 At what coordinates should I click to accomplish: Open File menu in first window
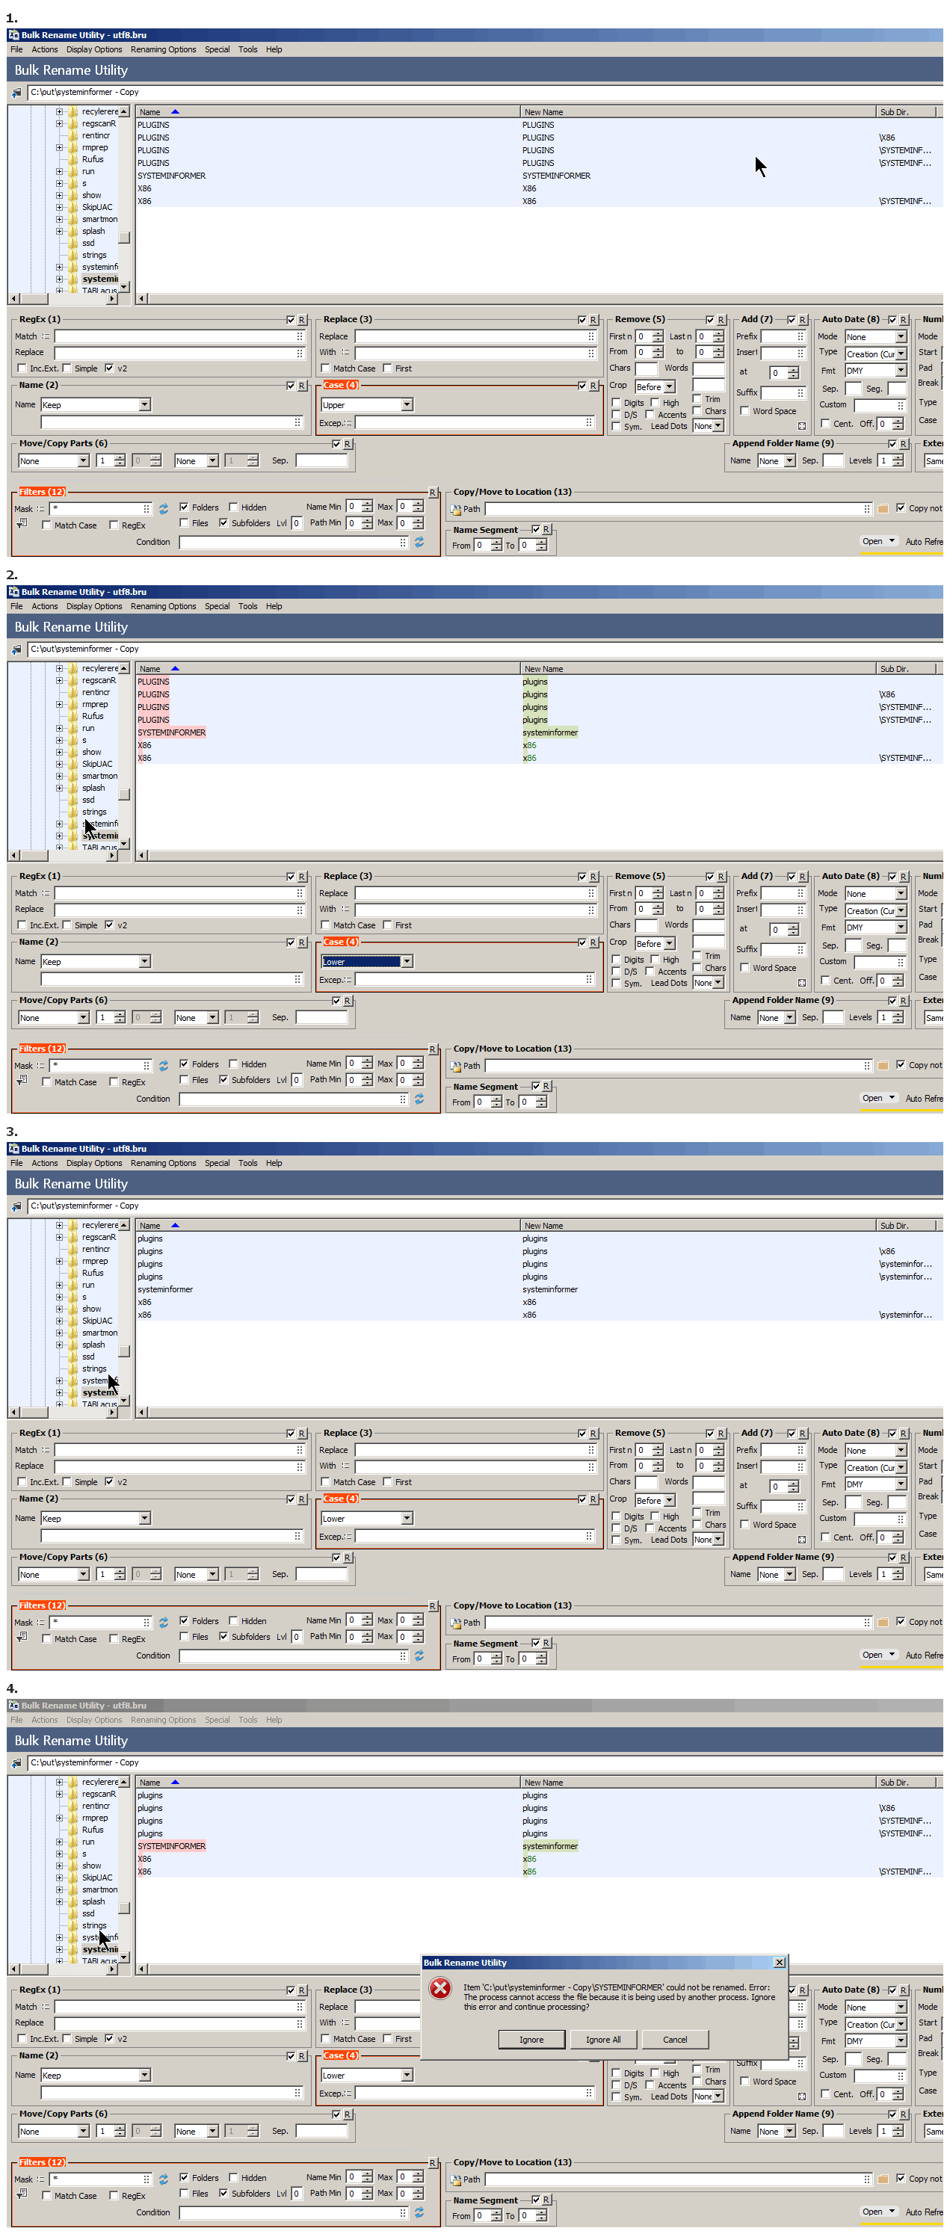coord(16,49)
